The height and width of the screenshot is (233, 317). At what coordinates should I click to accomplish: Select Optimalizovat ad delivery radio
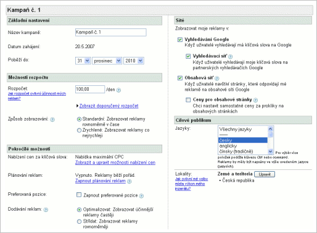point(79,210)
